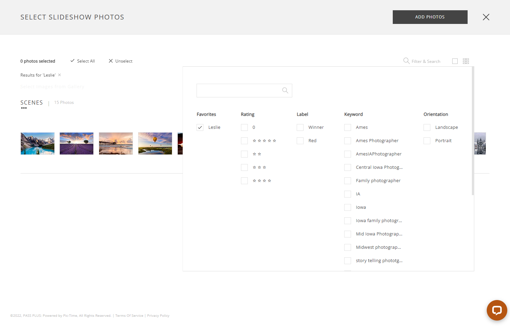The width and height of the screenshot is (510, 326).
Task: Enable the Winner label filter
Action: coord(300,127)
